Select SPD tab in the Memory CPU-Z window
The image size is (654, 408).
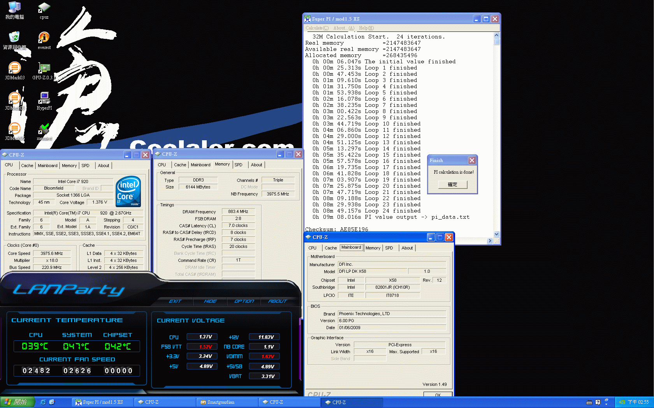point(239,165)
